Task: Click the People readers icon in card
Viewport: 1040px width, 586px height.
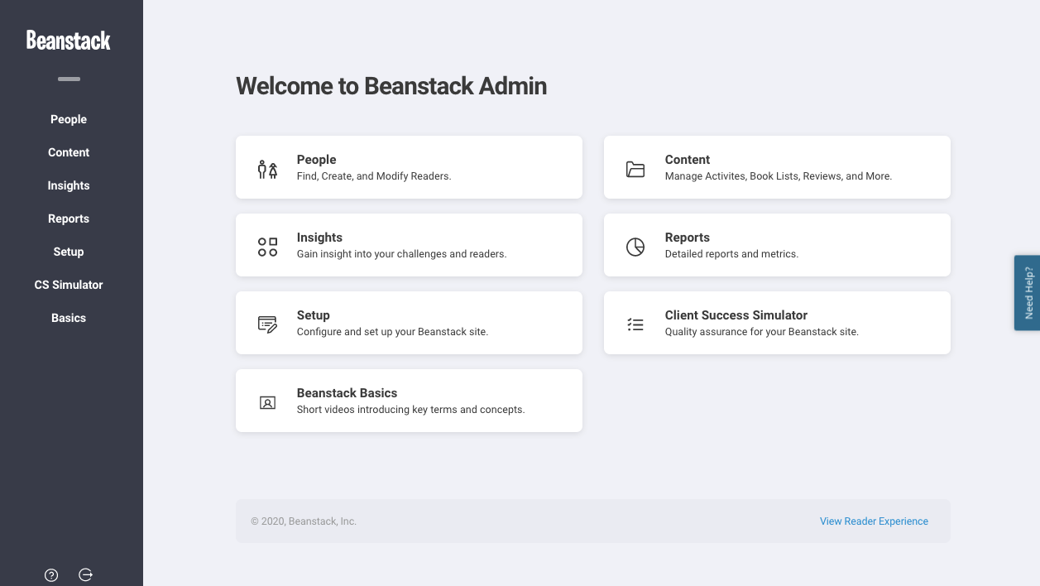Action: (x=267, y=170)
